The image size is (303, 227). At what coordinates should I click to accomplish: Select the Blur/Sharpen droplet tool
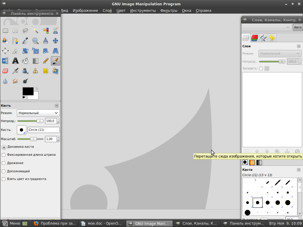(5, 81)
